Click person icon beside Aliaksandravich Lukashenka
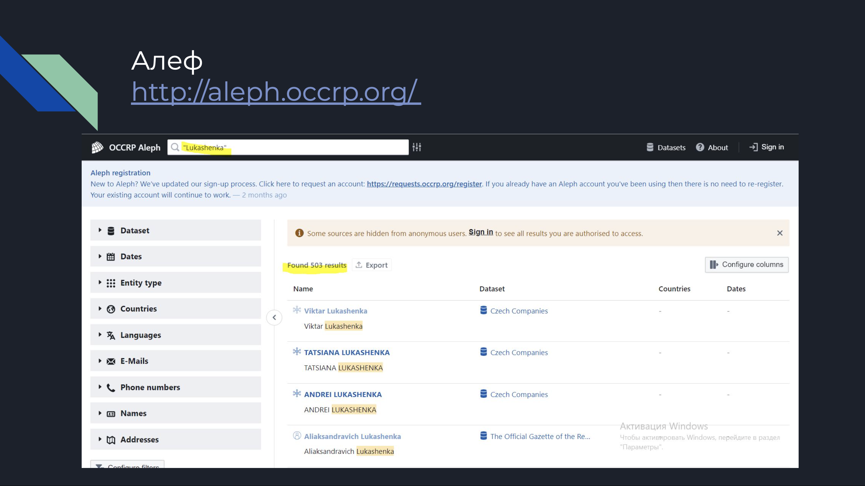 [297, 435]
